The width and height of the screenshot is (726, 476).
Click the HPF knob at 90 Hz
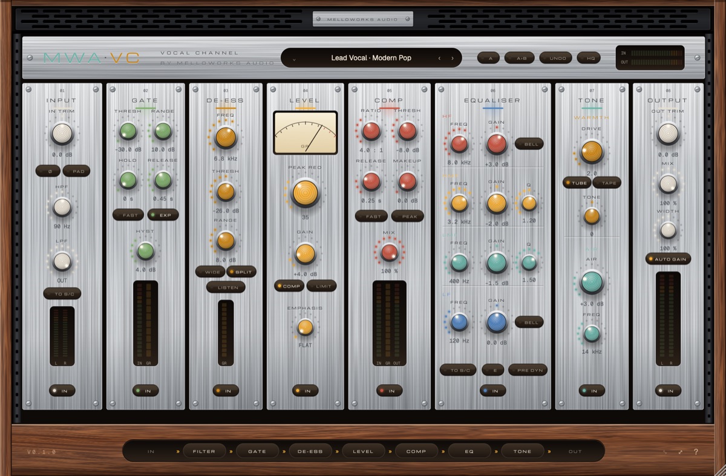[x=62, y=207]
